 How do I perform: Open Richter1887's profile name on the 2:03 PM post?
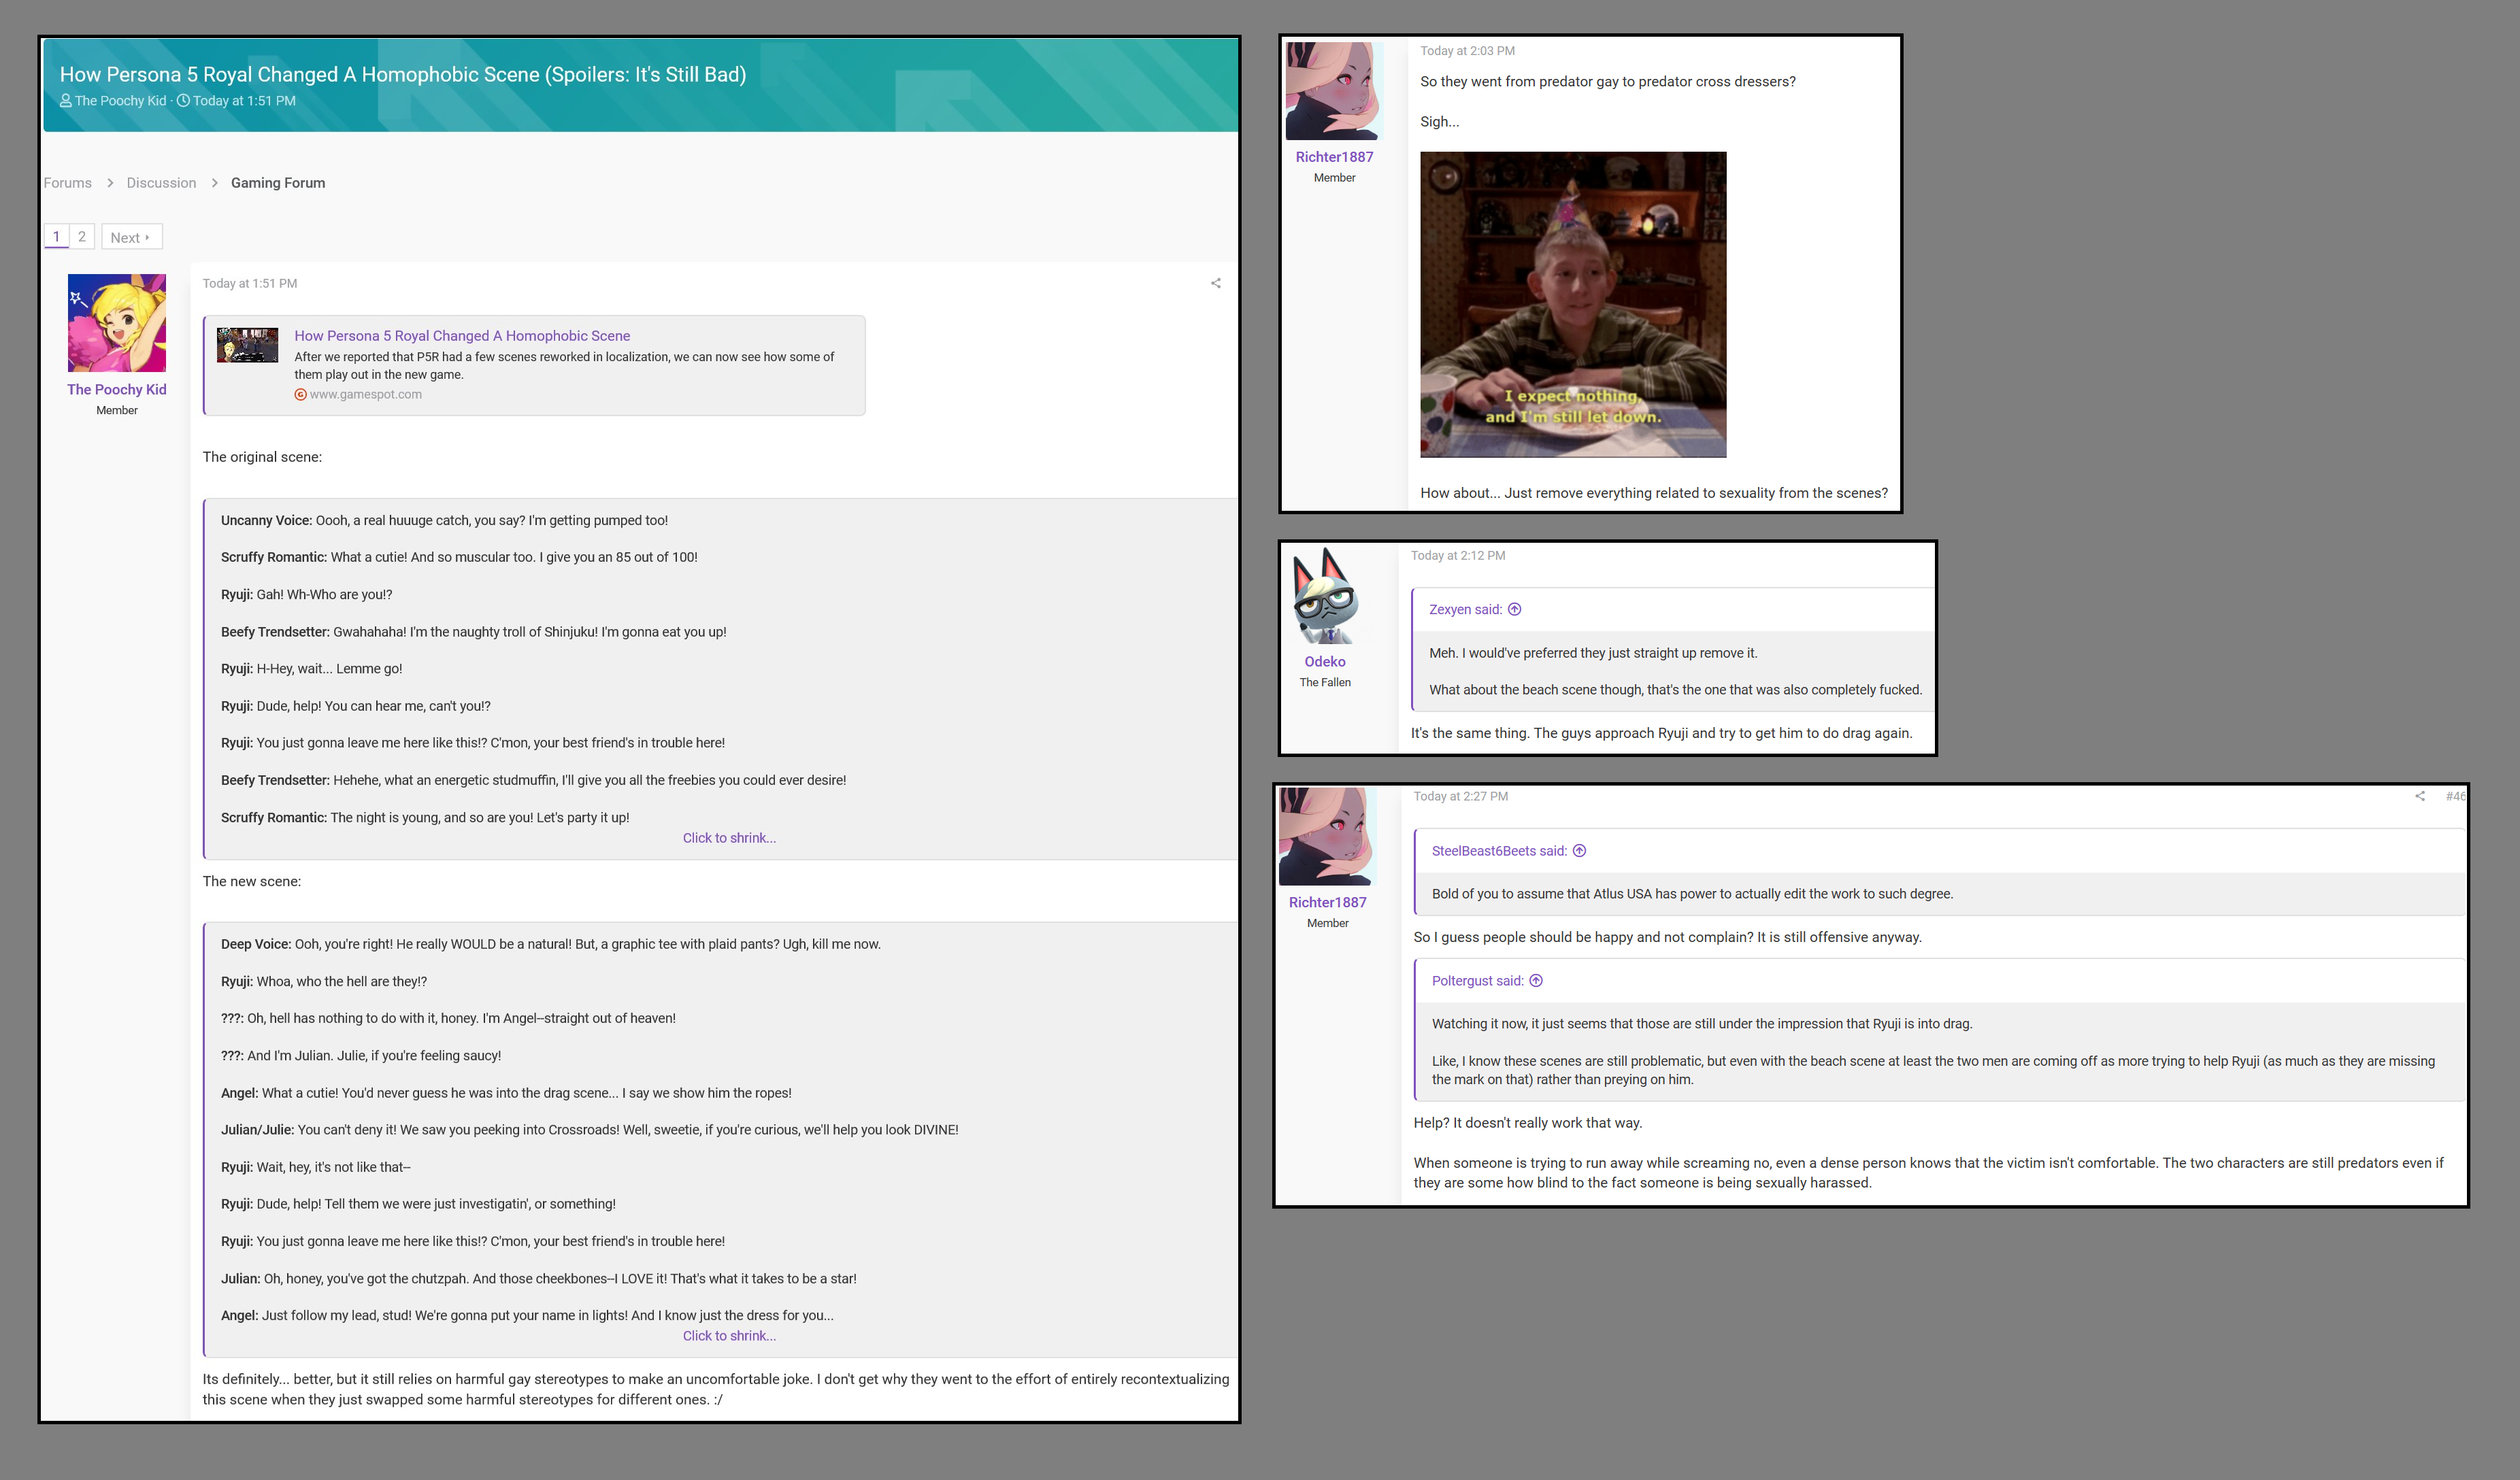click(1334, 157)
